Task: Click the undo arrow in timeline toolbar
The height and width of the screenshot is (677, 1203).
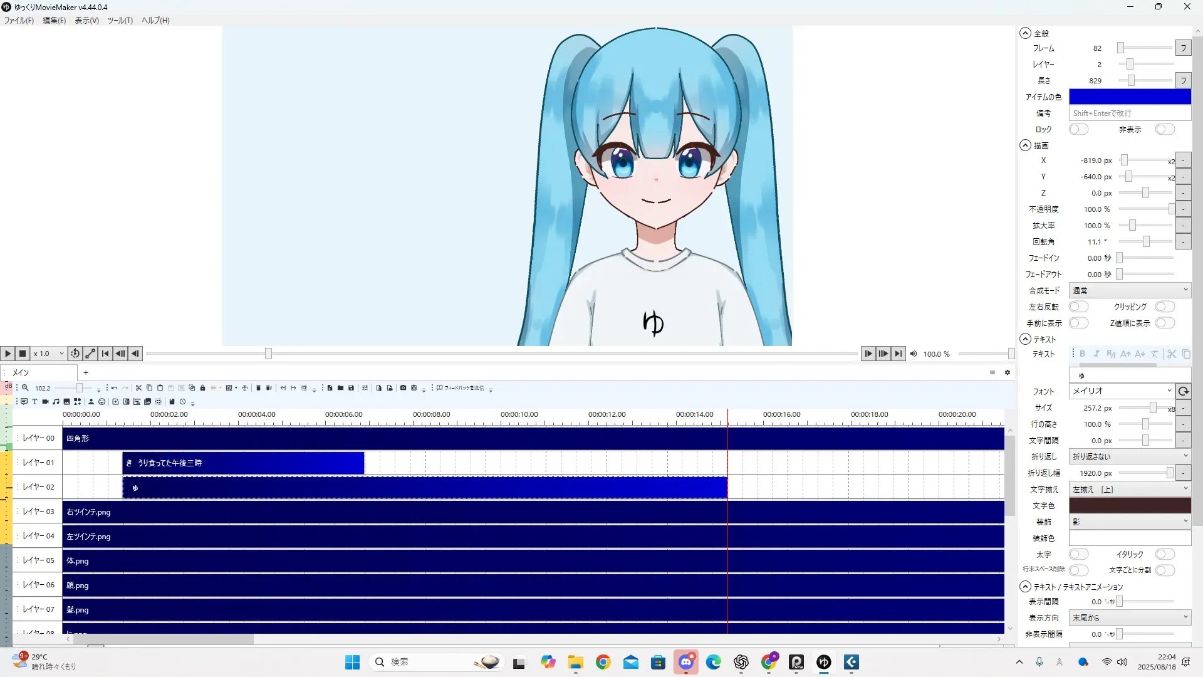Action: (114, 388)
